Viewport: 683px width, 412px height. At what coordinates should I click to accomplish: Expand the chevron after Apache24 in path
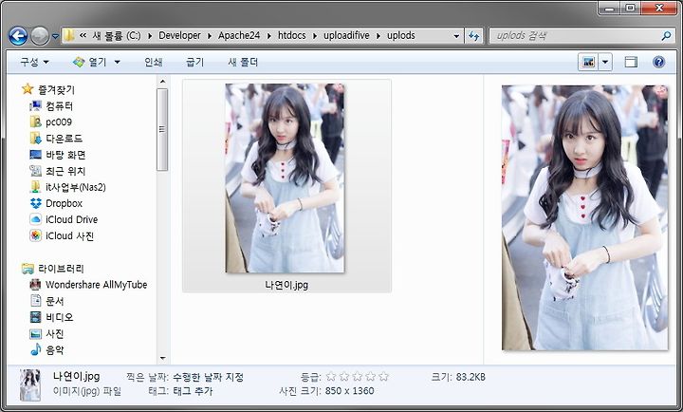coord(269,36)
